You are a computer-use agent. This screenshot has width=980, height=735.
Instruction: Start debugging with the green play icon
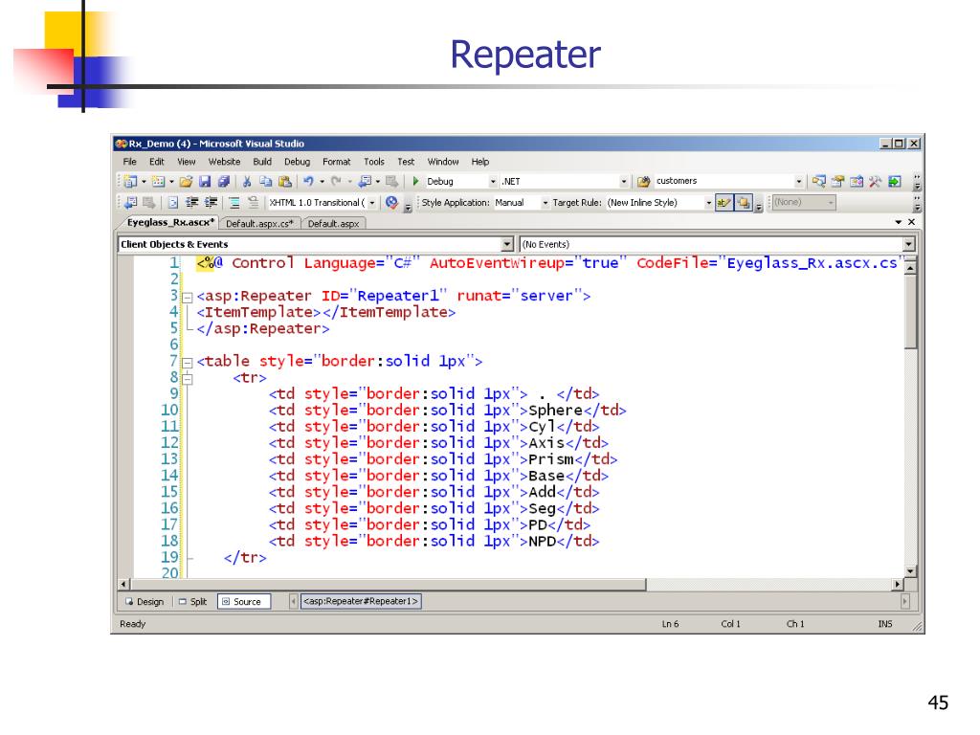point(415,181)
